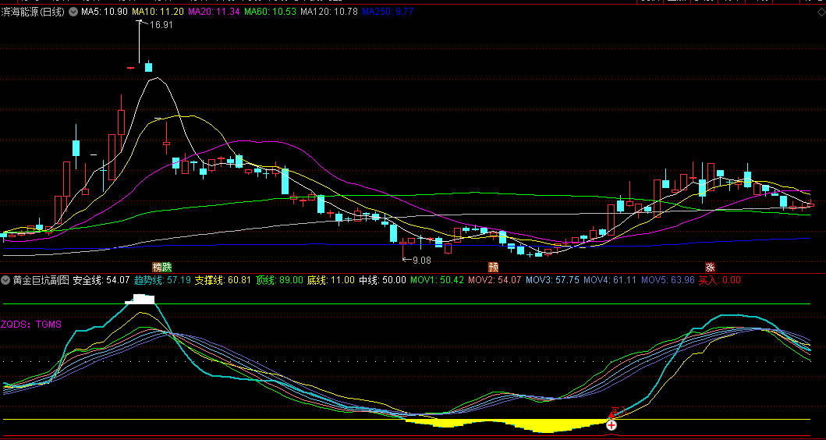826x440 pixels.
Task: Select the MOV4: 61.11 value
Action: coord(610,280)
